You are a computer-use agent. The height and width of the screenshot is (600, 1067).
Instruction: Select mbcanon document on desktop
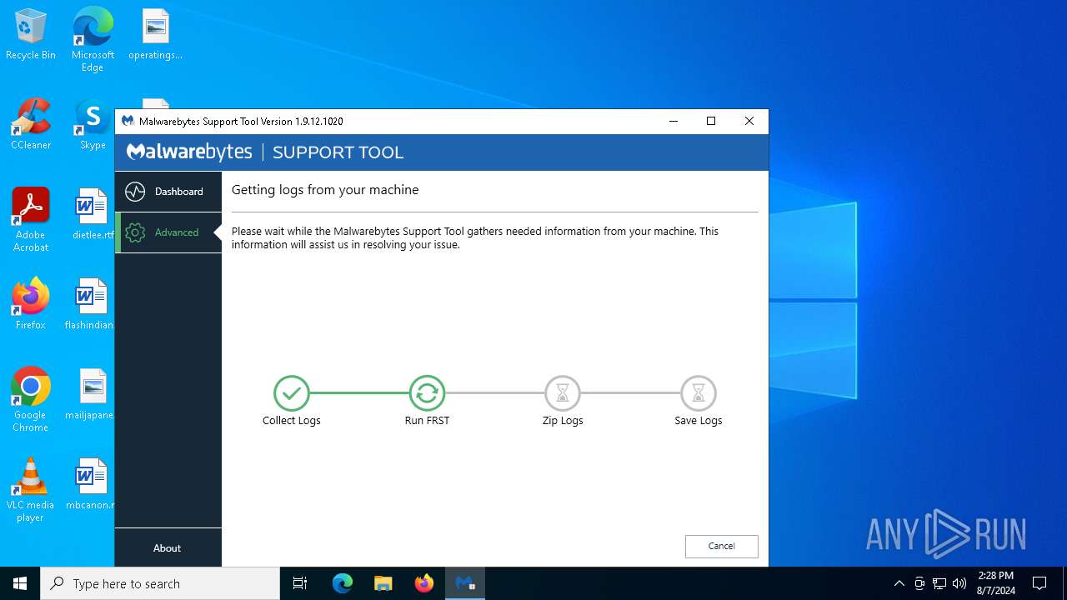(89, 485)
